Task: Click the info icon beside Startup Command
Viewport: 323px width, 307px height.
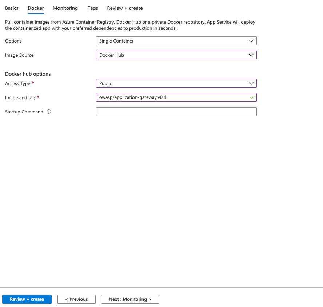Action: (x=49, y=112)
